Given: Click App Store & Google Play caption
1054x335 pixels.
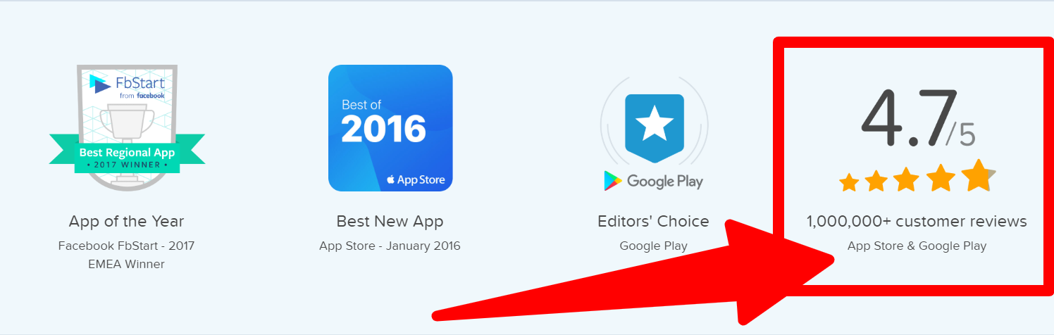Looking at the screenshot, I should (917, 246).
